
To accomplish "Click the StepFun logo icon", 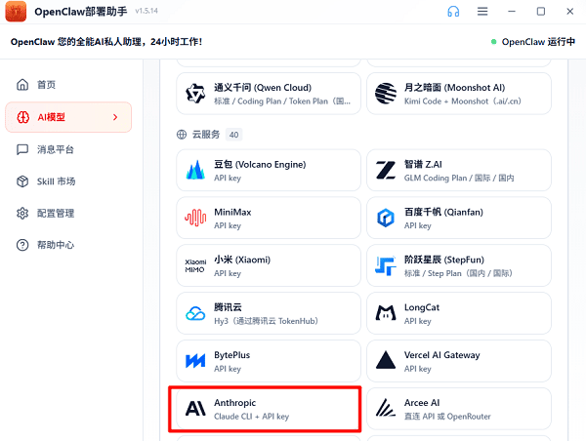I will (386, 266).
